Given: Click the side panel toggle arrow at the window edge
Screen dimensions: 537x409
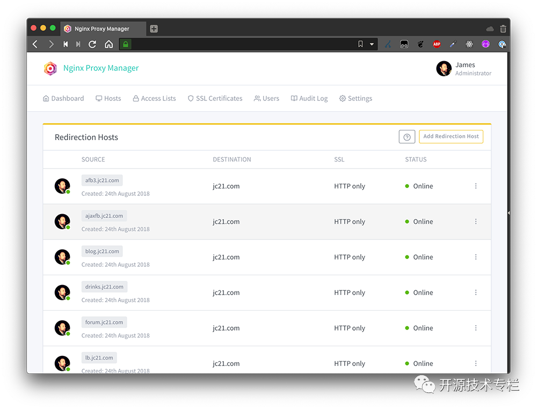Looking at the screenshot, I should tap(509, 213).
